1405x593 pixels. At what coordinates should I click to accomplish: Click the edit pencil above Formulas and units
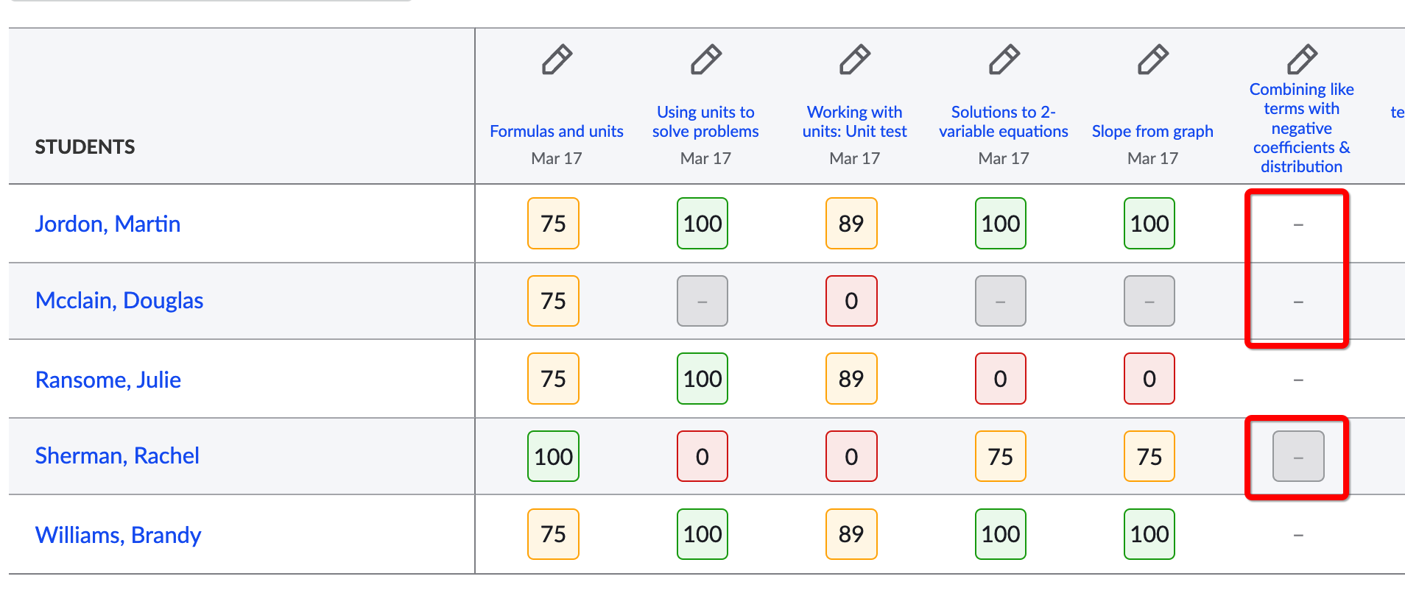[x=557, y=60]
